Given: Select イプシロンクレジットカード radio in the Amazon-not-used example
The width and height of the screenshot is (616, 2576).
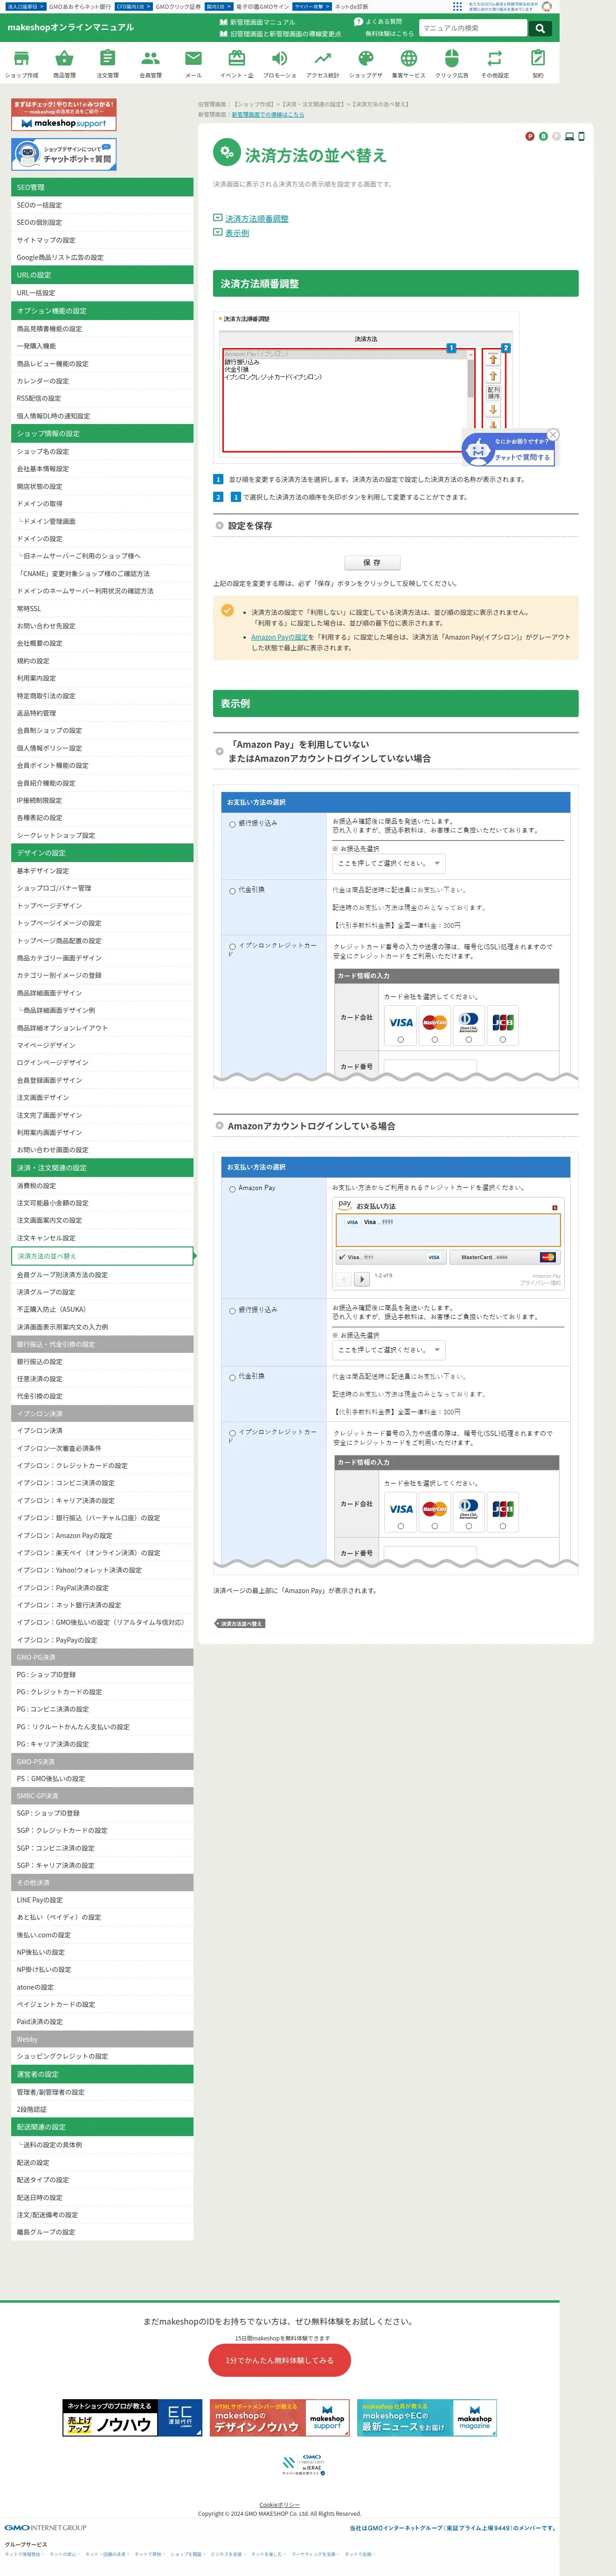Looking at the screenshot, I should coord(232,946).
